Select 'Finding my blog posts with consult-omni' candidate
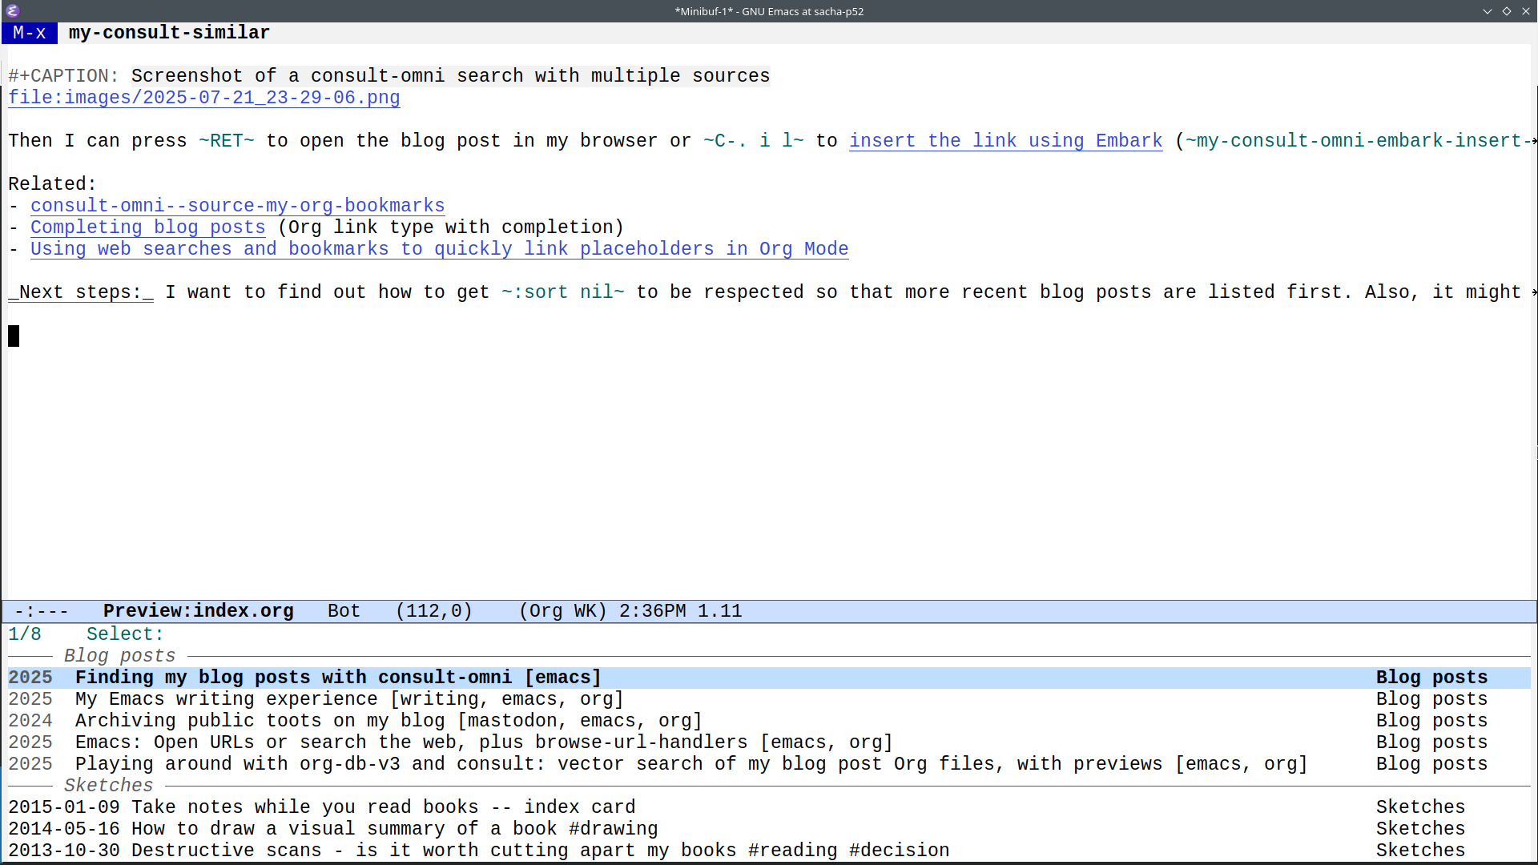The image size is (1538, 865). pyautogui.click(x=337, y=678)
